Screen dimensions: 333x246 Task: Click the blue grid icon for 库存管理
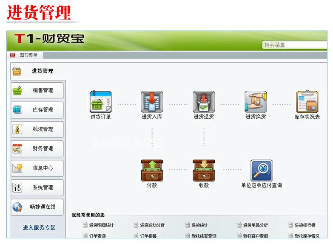click(x=17, y=110)
